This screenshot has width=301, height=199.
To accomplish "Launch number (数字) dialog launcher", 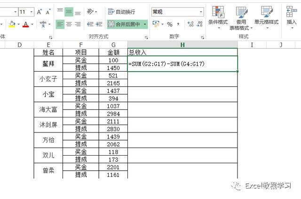I will click(202, 38).
